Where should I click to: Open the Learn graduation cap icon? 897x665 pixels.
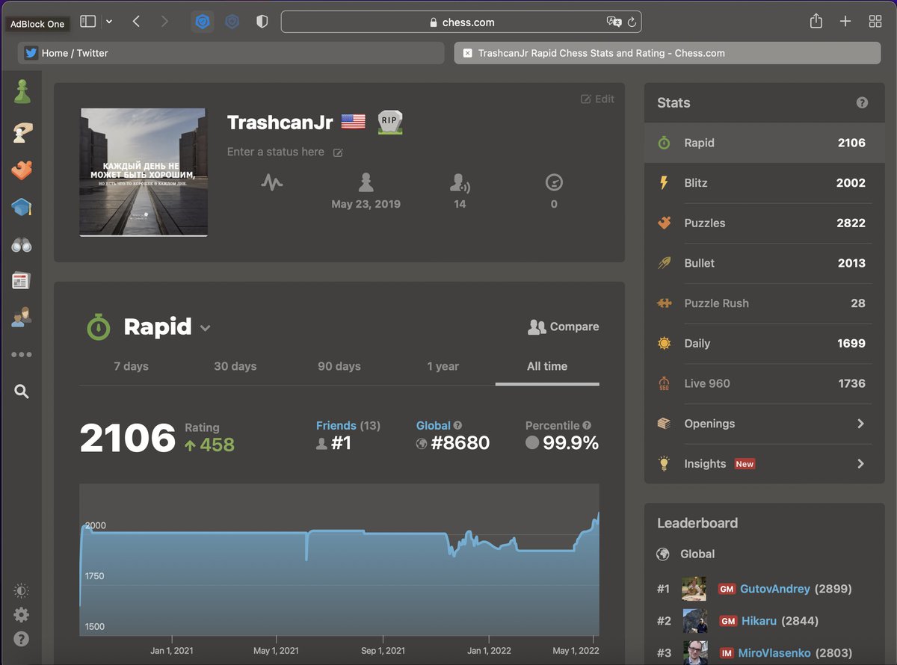[22, 207]
